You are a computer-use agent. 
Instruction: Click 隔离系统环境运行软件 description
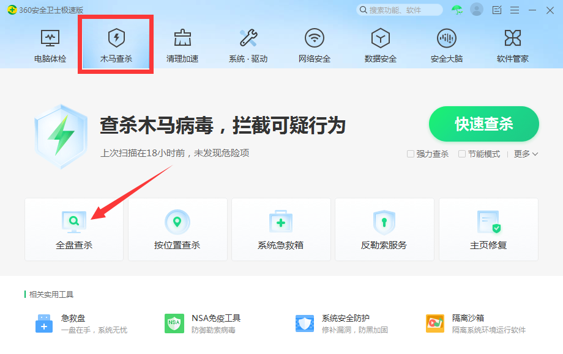[489, 330]
